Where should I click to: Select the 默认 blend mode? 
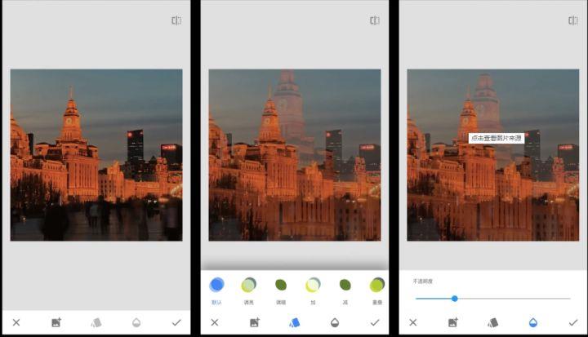(216, 285)
